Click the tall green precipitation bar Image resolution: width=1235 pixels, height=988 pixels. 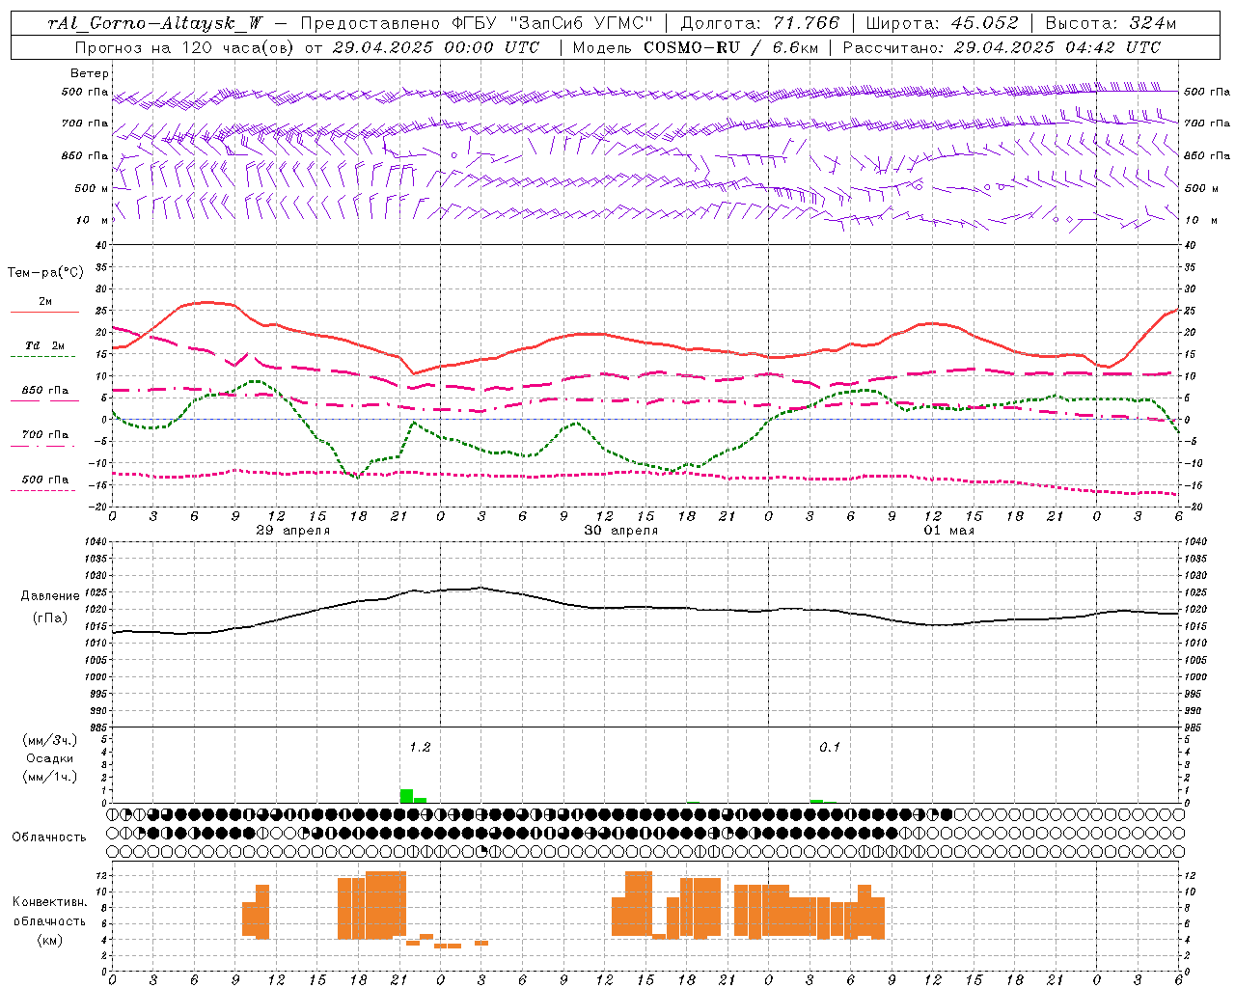click(406, 796)
